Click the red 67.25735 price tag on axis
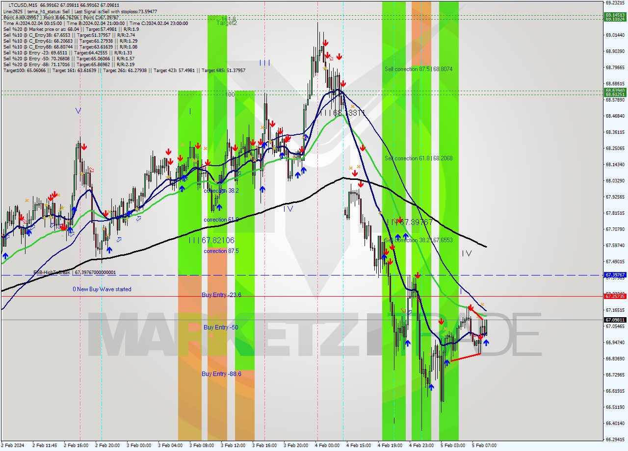Viewport: 628px width, 451px height. pos(615,296)
